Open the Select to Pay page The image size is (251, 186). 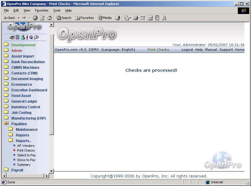(26, 155)
